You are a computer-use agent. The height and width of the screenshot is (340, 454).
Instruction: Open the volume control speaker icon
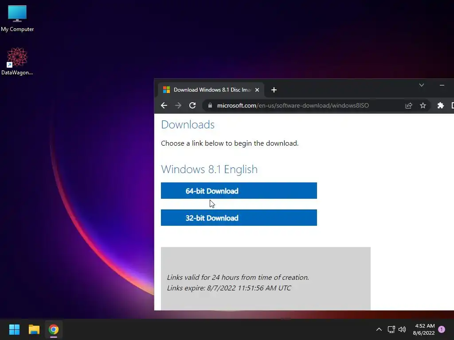coord(402,329)
